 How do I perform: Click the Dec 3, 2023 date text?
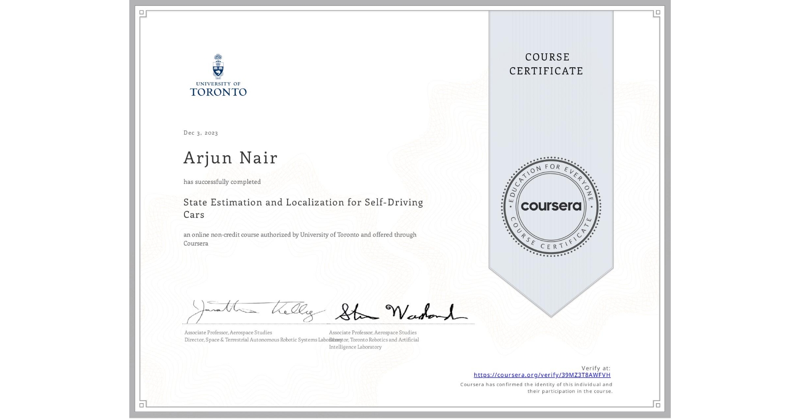pyautogui.click(x=200, y=132)
